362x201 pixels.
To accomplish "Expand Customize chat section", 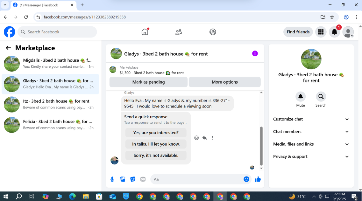I will pos(311,119).
